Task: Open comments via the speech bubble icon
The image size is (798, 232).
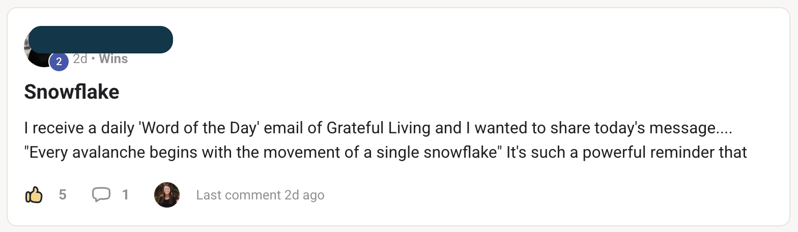Action: click(x=101, y=195)
